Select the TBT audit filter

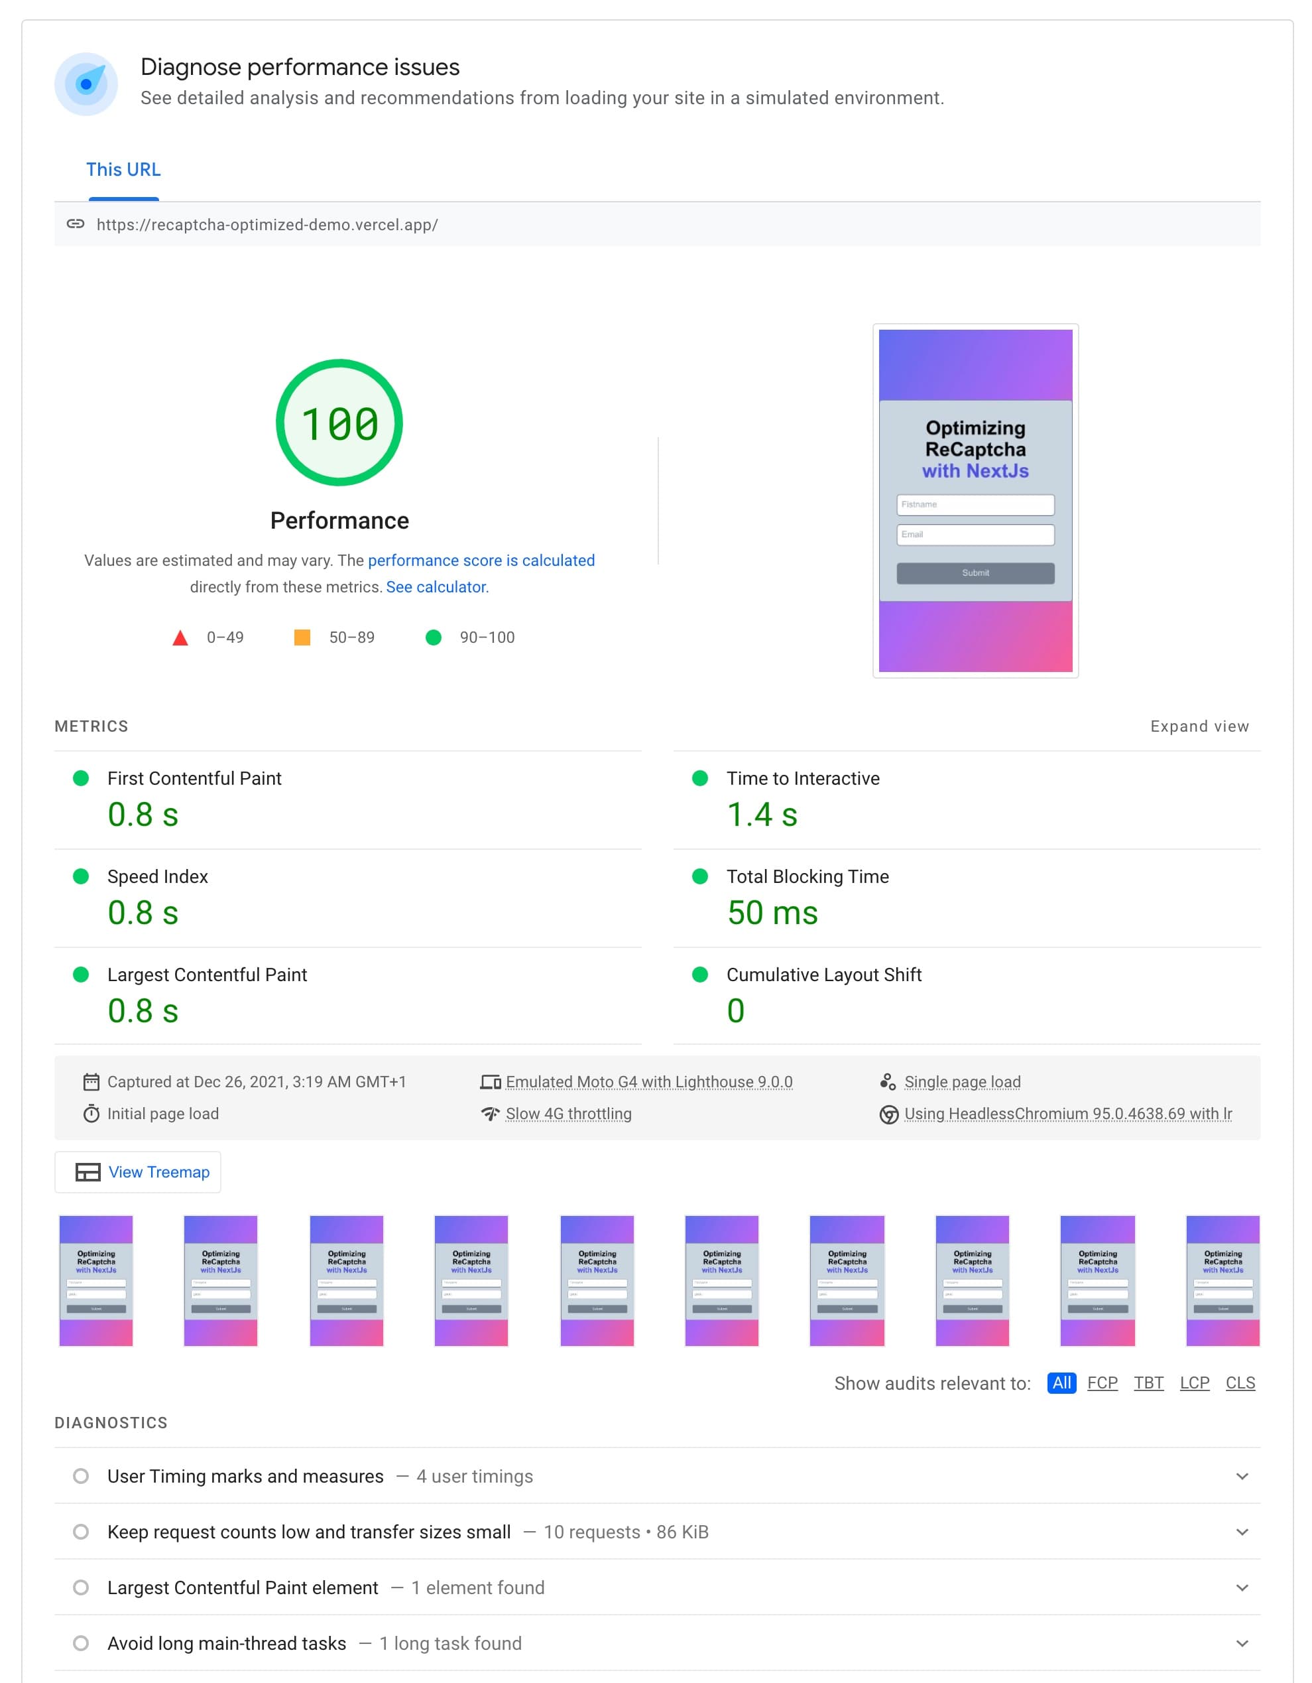1148,1382
